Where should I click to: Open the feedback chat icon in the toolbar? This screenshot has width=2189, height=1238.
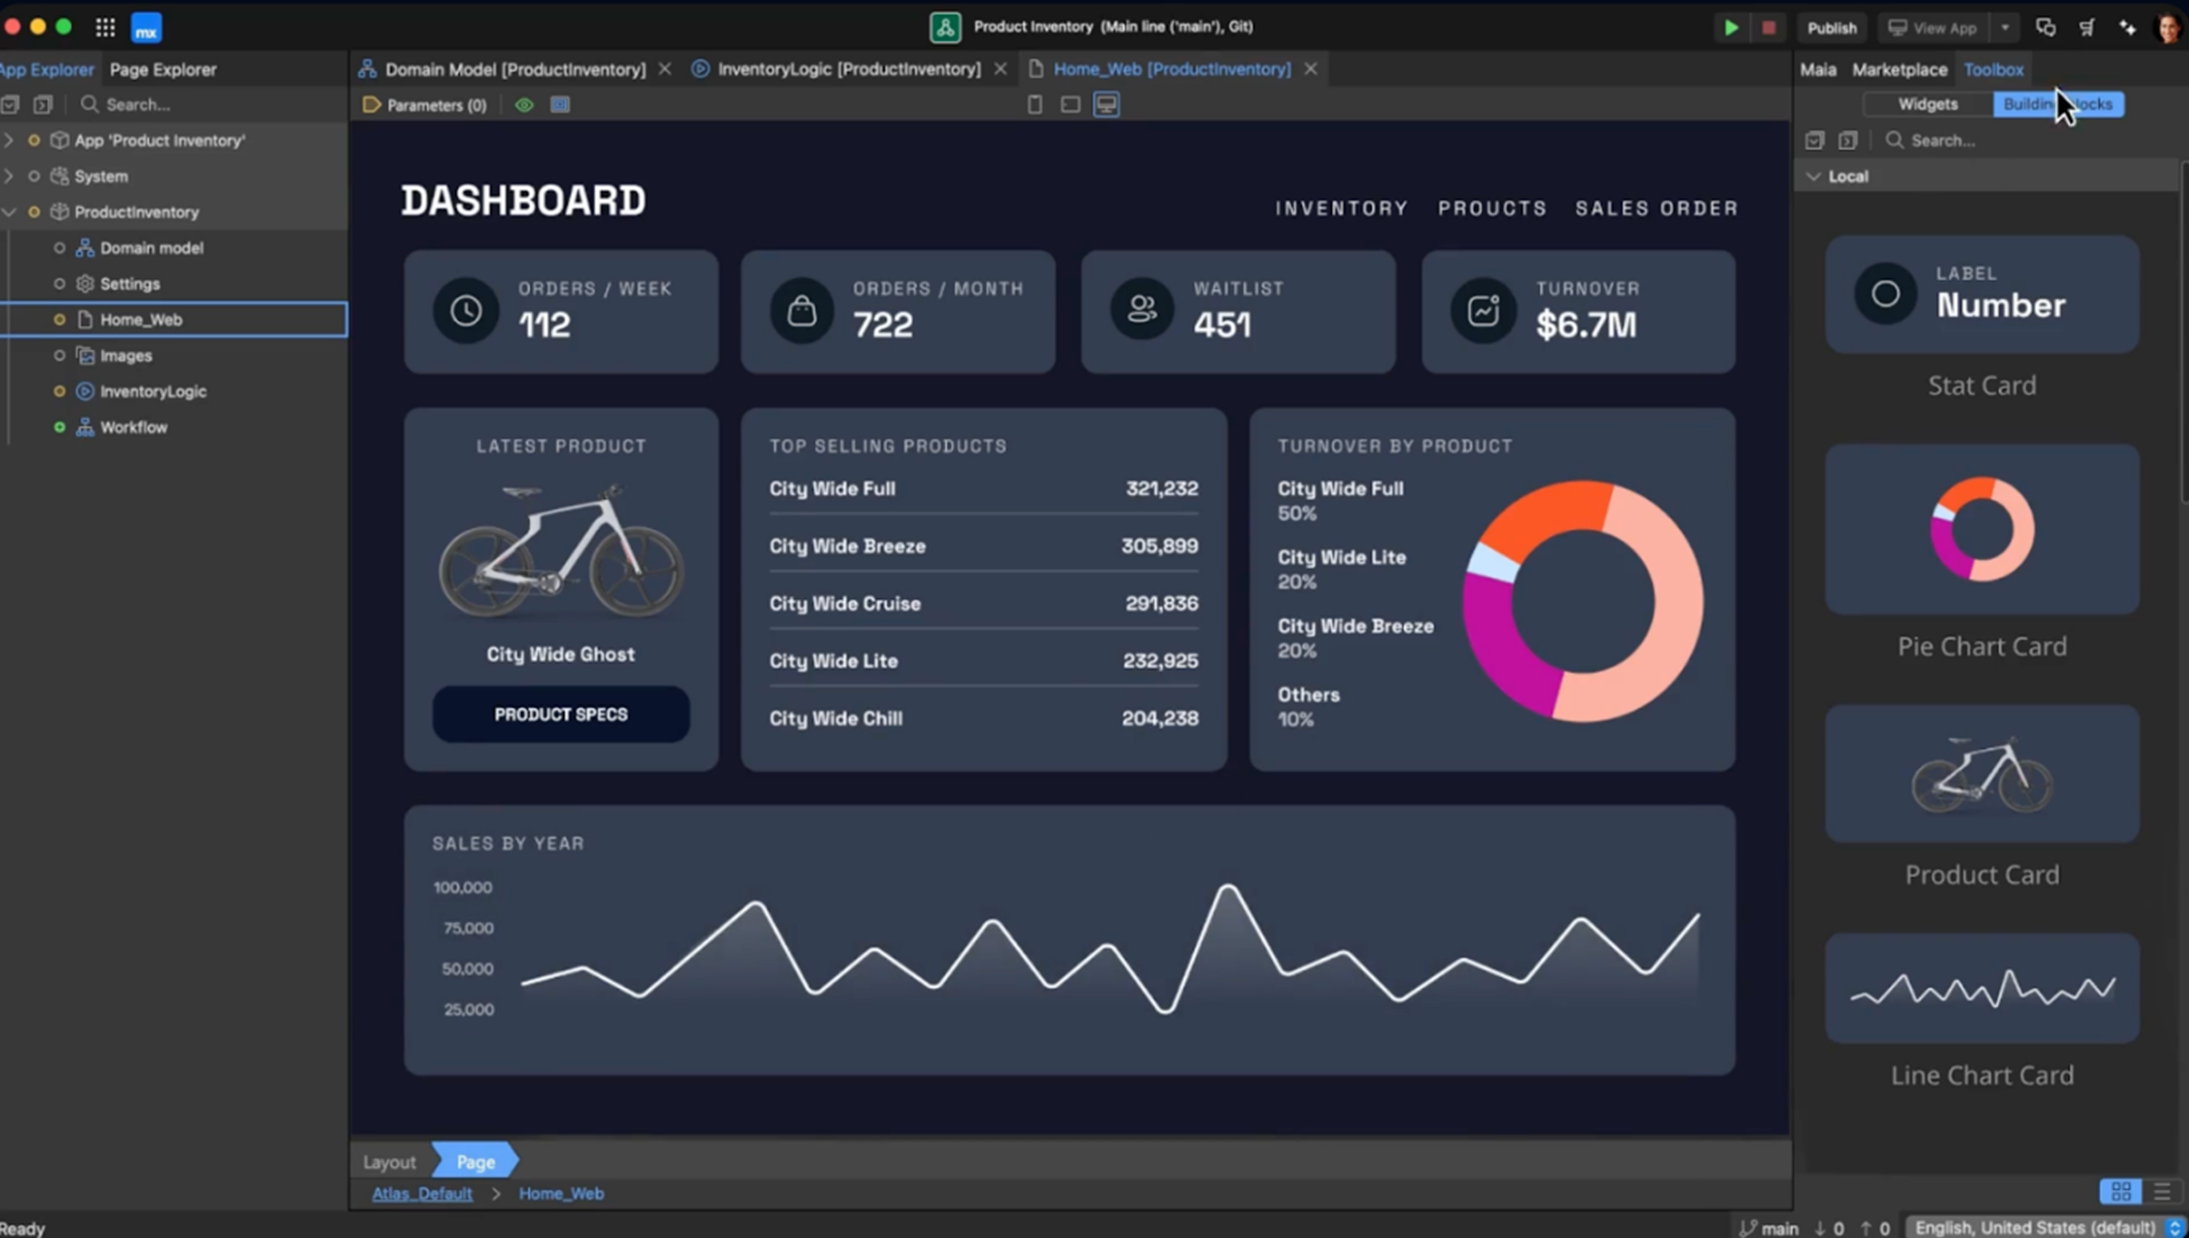click(x=2047, y=27)
